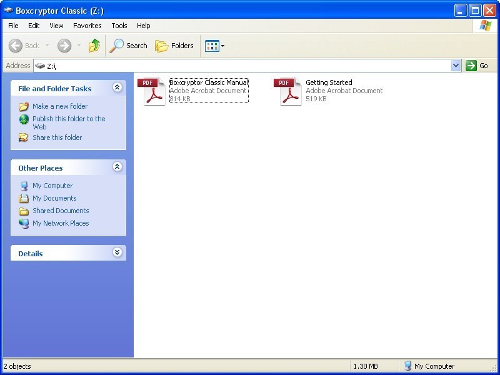
Task: Click the Boxcryptor Classic Manual file name
Action: click(x=209, y=82)
